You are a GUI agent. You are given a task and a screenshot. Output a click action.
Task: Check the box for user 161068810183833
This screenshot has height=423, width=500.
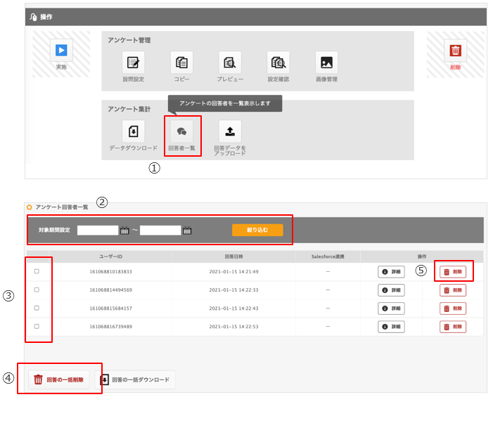37,271
